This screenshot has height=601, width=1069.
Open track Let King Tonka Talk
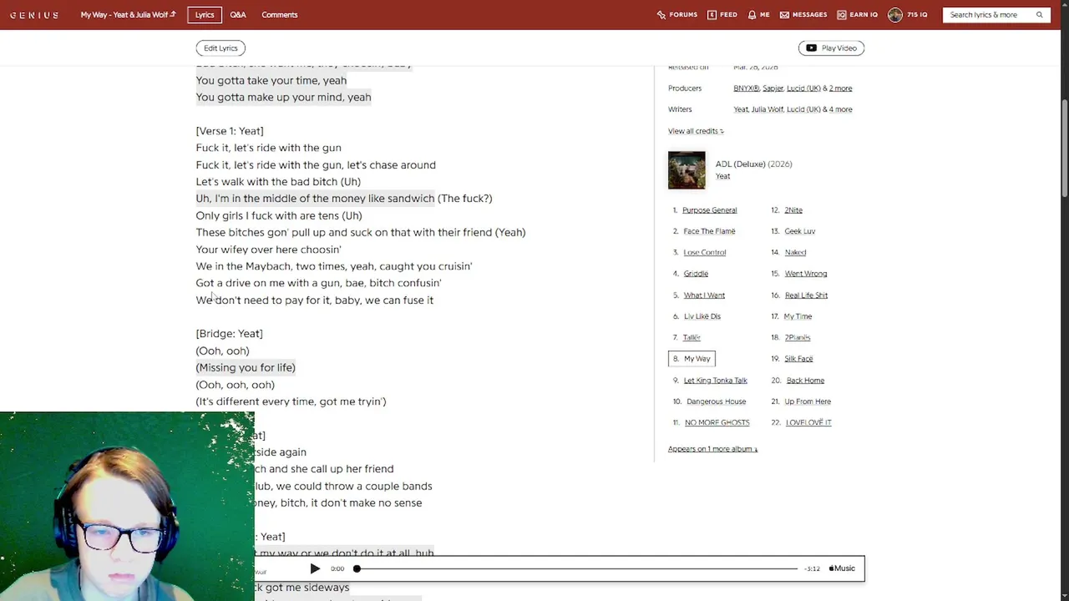tap(715, 381)
